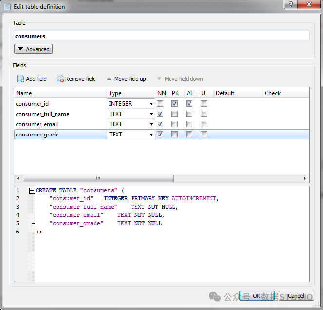Image resolution: width=323 pixels, height=310 pixels.
Task: Click Remove field button label
Action: click(80, 79)
